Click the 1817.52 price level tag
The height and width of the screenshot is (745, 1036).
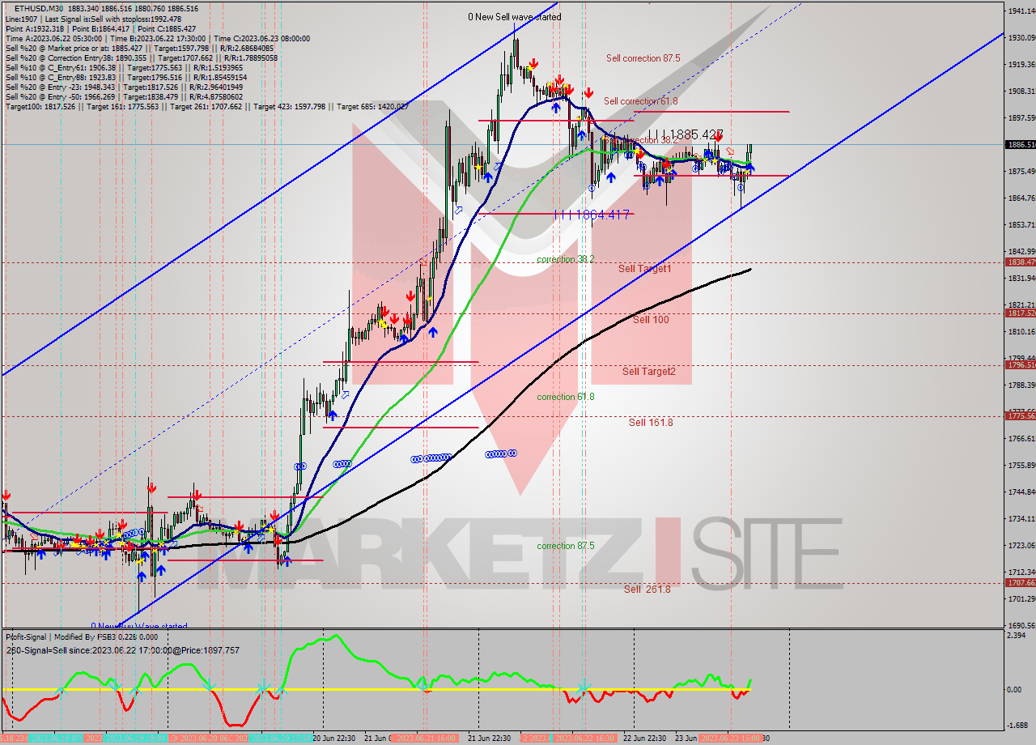[1021, 313]
